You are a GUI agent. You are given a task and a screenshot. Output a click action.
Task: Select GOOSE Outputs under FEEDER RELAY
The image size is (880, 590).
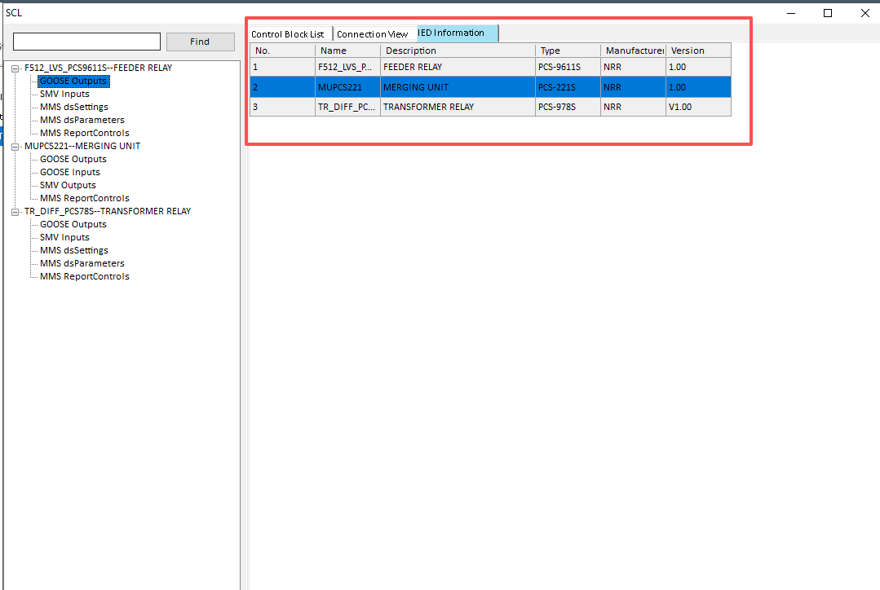(x=73, y=81)
